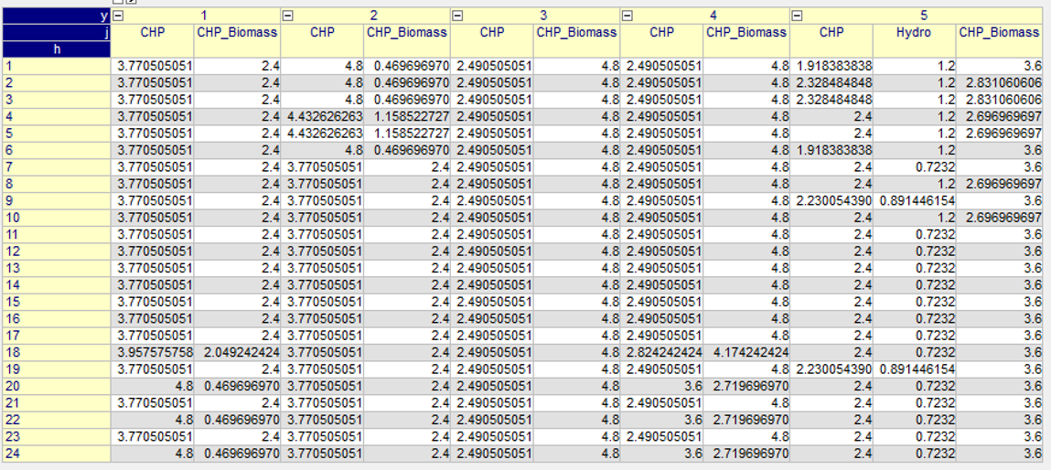
Task: Click year 4 CHP cell 3.6 in row 22
Action: 661,420
